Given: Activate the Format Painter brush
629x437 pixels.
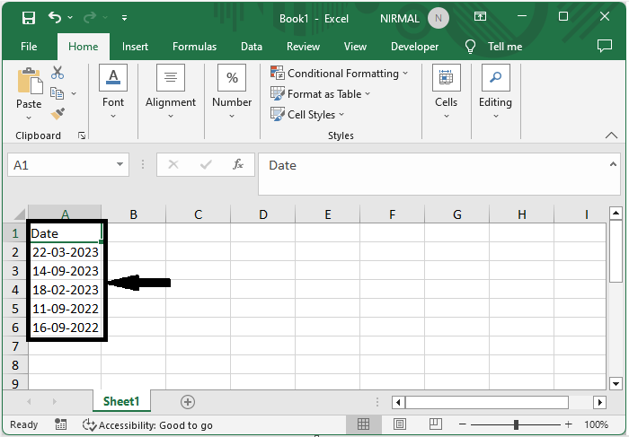Looking at the screenshot, I should point(58,113).
